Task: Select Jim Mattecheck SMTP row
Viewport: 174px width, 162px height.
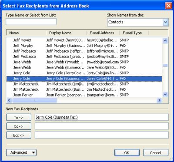Action: pyautogui.click(x=84, y=84)
